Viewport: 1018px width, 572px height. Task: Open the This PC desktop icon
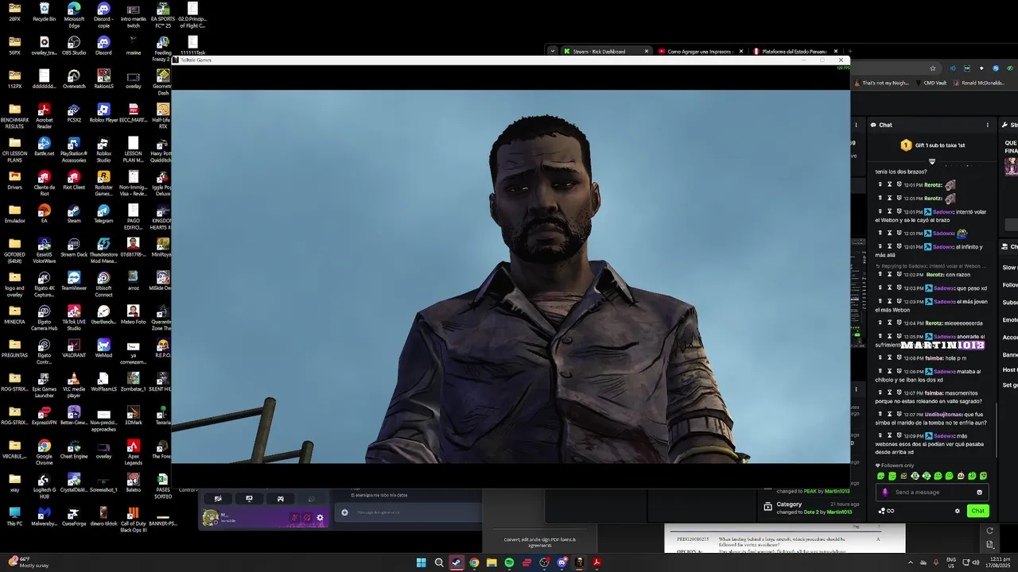pyautogui.click(x=14, y=515)
